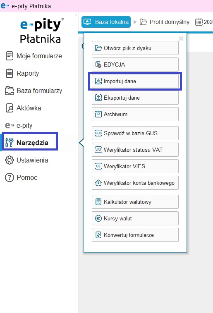Image resolution: width=213 pixels, height=313 pixels.
Task: Click the UE icon of Weryfikator VIES
Action: 98,166
